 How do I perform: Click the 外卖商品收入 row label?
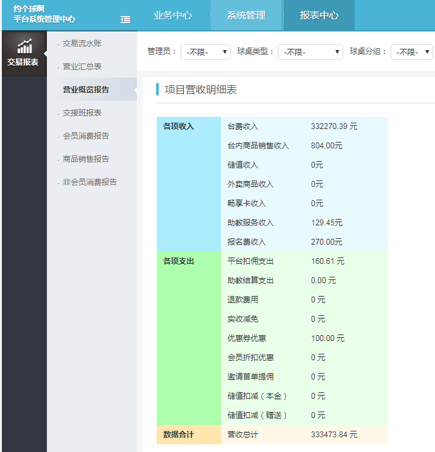(251, 184)
